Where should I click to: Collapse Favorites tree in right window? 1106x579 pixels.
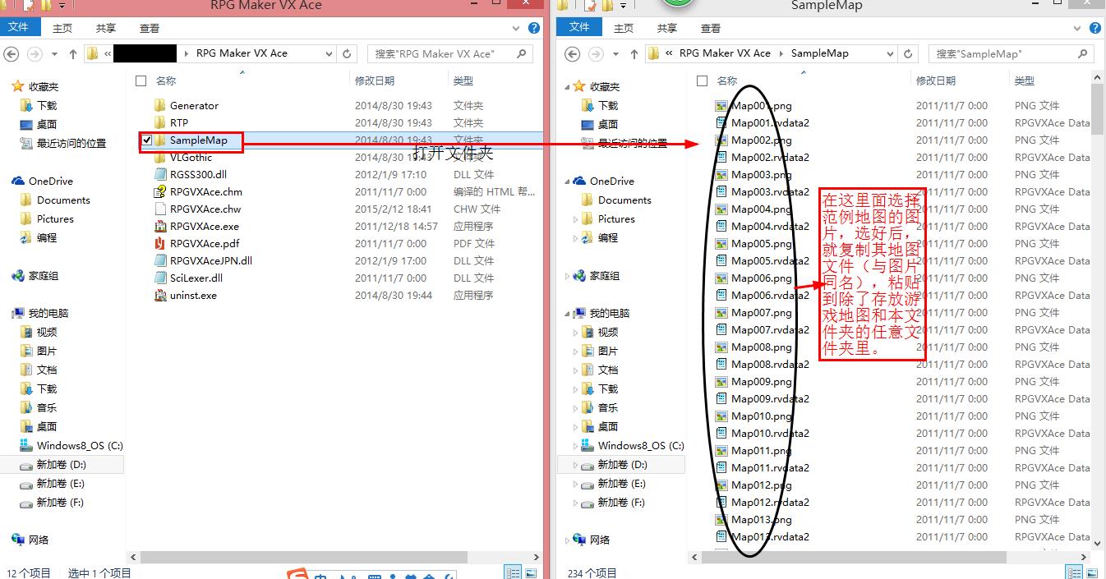click(x=566, y=86)
